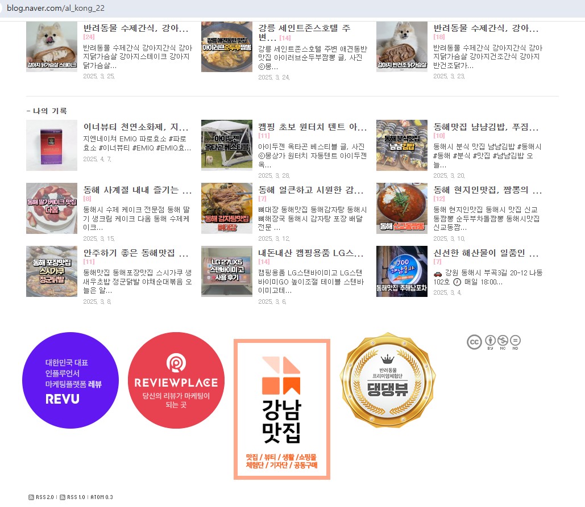The height and width of the screenshot is (507, 585).
Task: Click the NoDerivatives ND license icon
Action: coord(515,342)
